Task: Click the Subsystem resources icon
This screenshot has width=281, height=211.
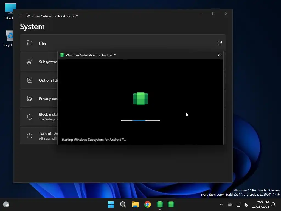Action: click(x=30, y=62)
